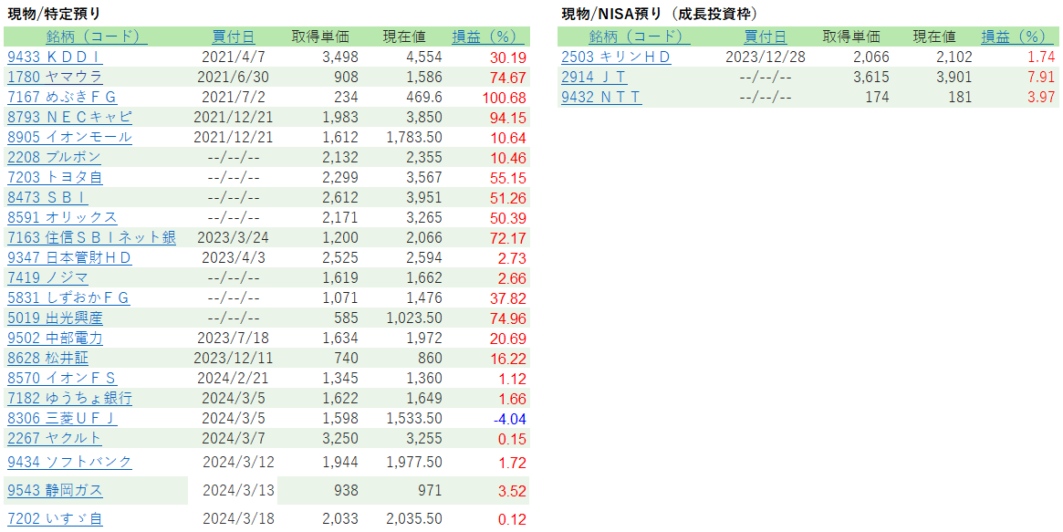Open the 9434 ソフトバンク link
Screen dimensions: 1063x532
[70, 463]
